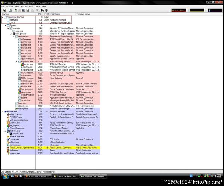Click the avgtray.exe icon
The image size is (224, 186).
[x=8, y=125]
